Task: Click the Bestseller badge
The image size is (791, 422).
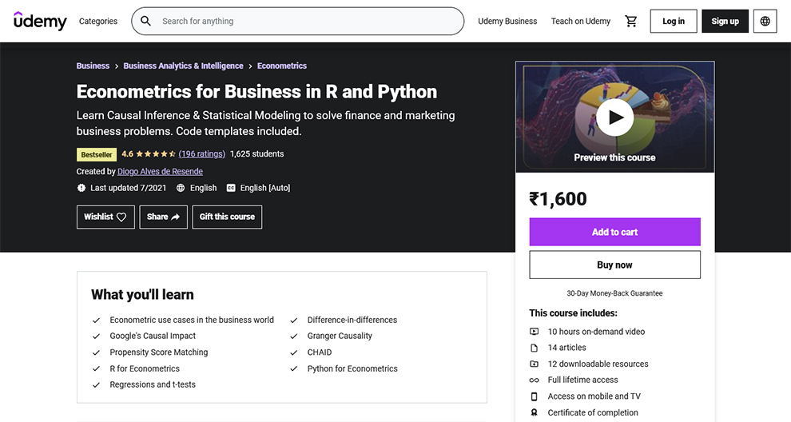Action: (x=97, y=154)
